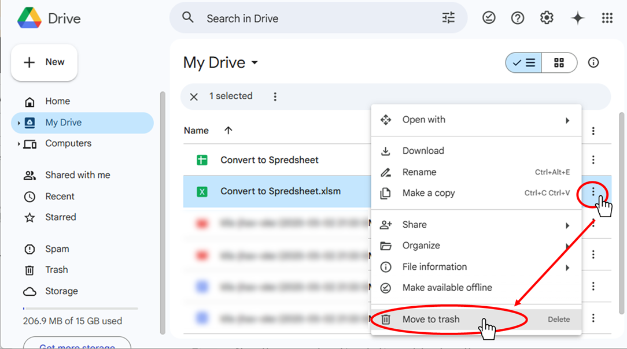Click the Search in Drive field

click(318, 18)
